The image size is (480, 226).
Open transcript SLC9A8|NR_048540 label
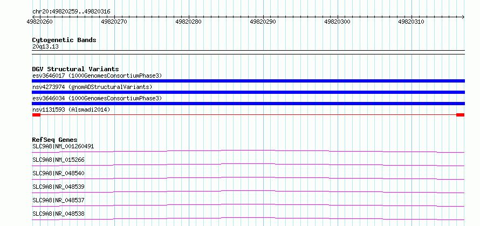pyautogui.click(x=58, y=173)
